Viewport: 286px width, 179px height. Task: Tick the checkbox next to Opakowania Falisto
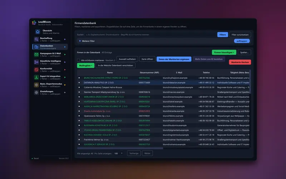coord(79,116)
